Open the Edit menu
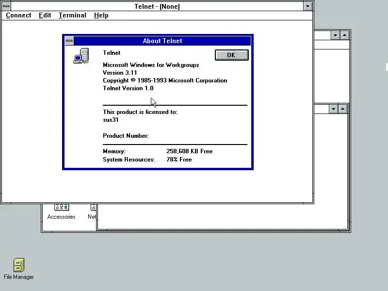 (x=45, y=16)
